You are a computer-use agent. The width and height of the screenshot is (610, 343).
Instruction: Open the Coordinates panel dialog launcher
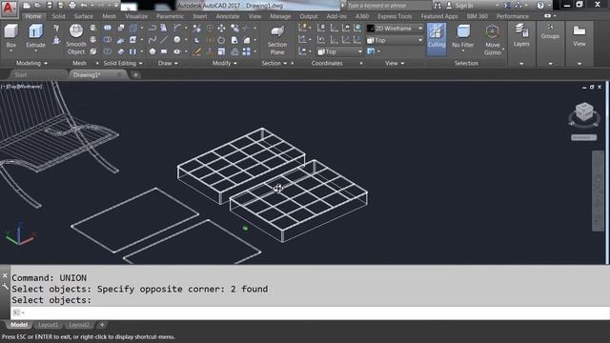361,63
